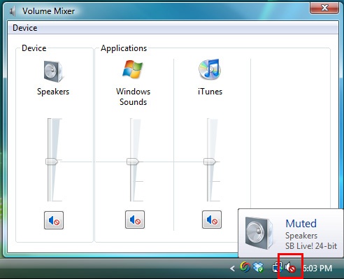This screenshot has height=279, width=344.
Task: Click the "iTunes" label
Action: (x=210, y=92)
